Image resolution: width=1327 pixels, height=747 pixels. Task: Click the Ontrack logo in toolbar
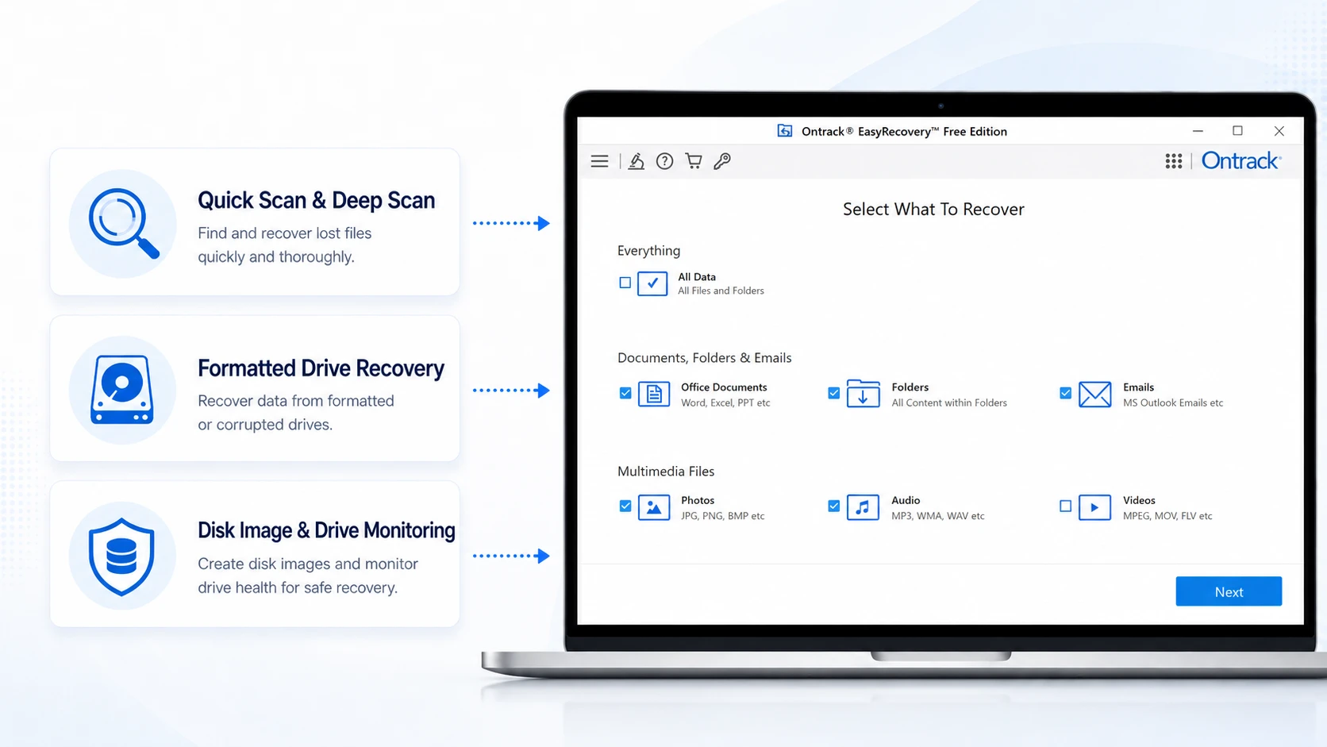[x=1240, y=160]
